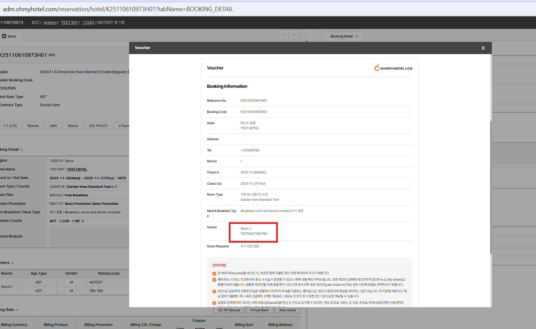Click the 'Age Type' column header
The image size is (536, 329).
pos(39,274)
